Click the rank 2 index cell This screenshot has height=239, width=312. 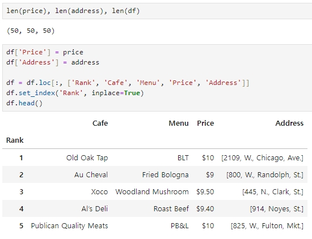21,175
